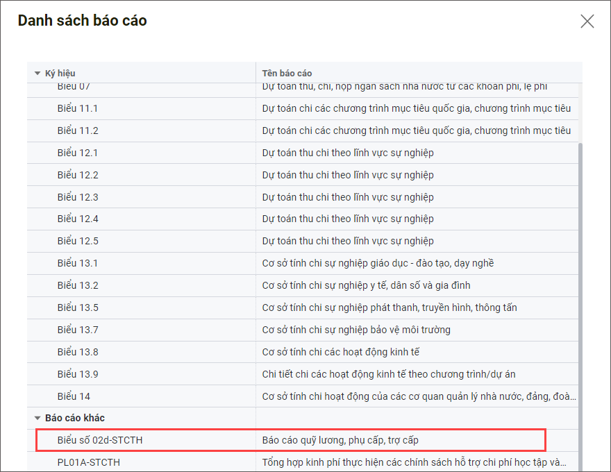Choose the Biểu 13.9 row

tap(78, 374)
